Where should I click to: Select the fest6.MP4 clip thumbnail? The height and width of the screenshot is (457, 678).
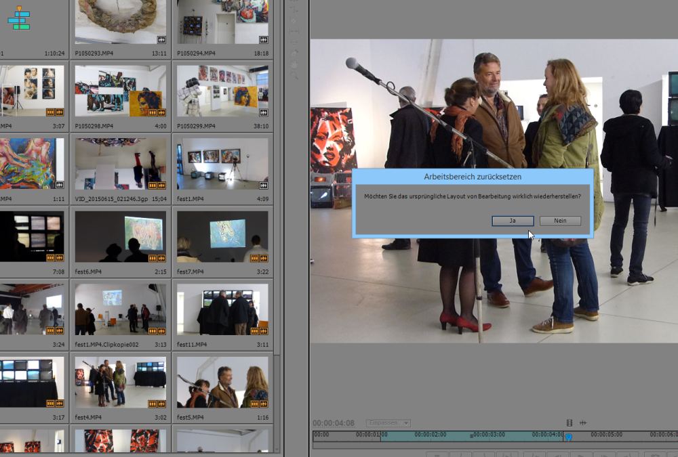pyautogui.click(x=120, y=237)
